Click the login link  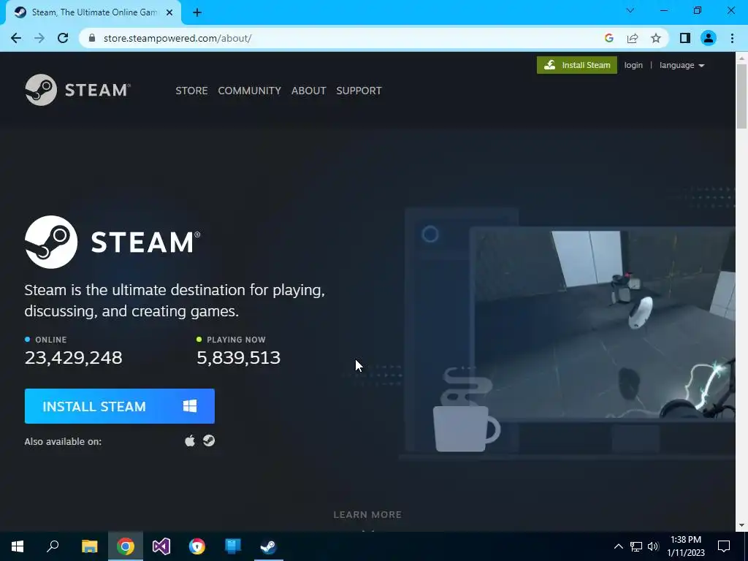633,65
